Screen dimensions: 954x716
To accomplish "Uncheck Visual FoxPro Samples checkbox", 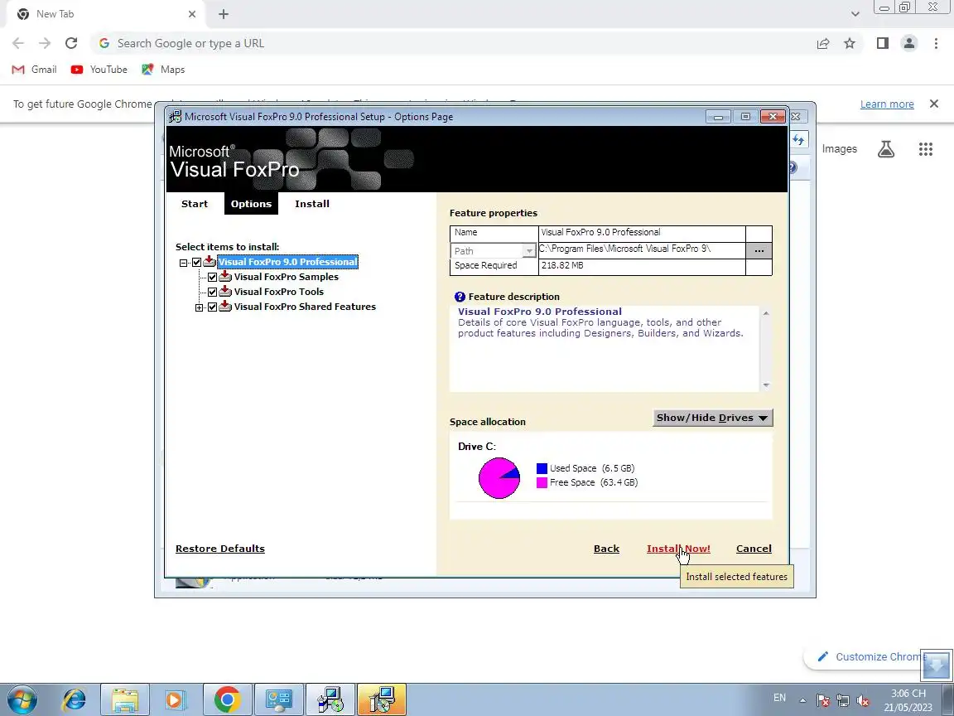I will coord(212,277).
